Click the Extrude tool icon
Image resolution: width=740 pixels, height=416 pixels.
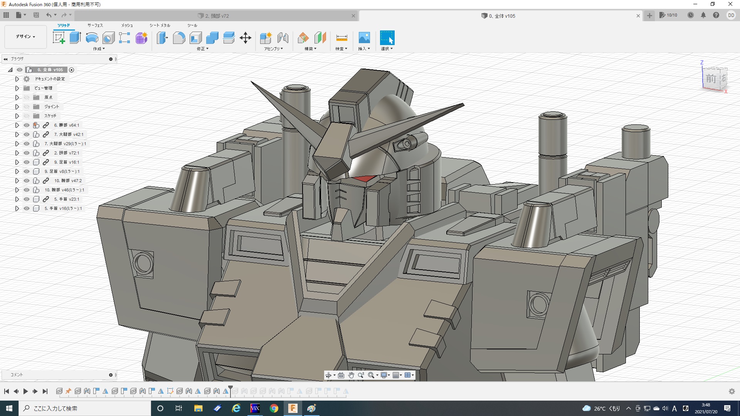point(75,38)
